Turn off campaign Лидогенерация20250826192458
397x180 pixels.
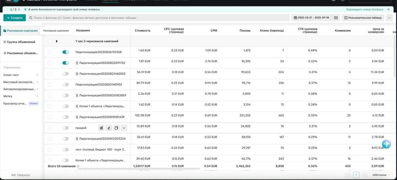tap(66, 52)
